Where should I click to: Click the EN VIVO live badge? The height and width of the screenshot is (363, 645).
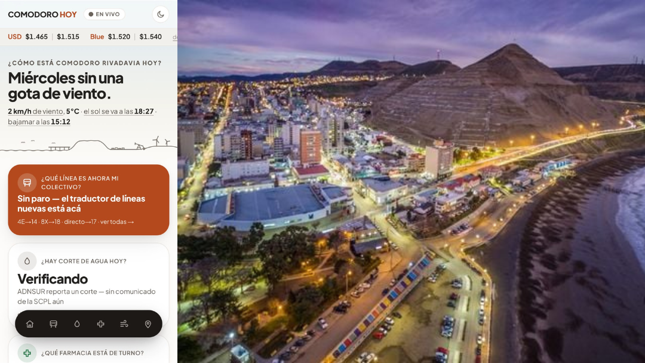click(x=104, y=14)
